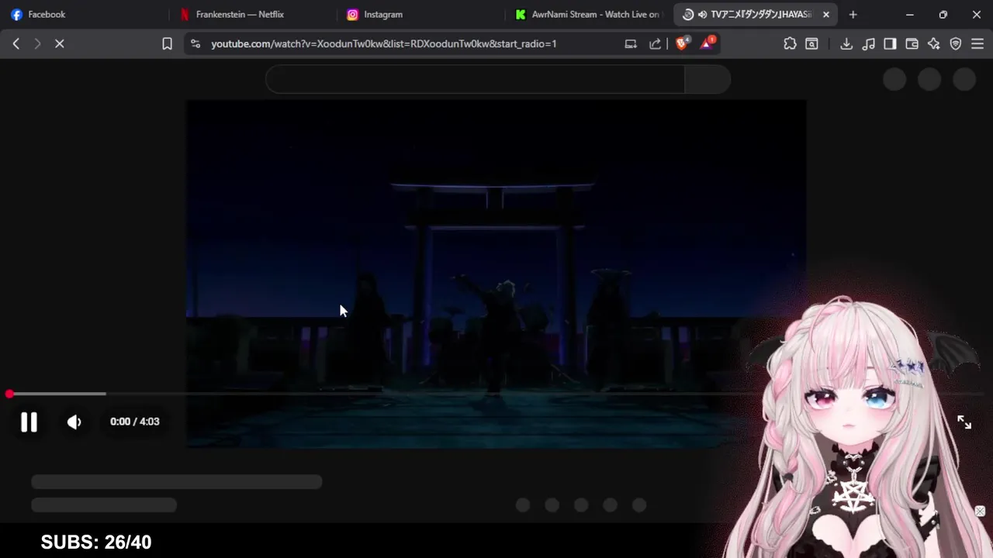Open the Brave Shields lion icon
The image size is (993, 558).
click(682, 44)
